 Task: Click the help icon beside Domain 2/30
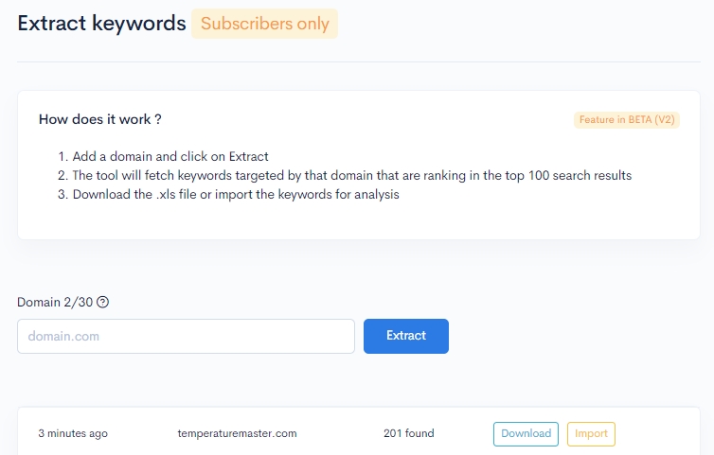tap(103, 302)
